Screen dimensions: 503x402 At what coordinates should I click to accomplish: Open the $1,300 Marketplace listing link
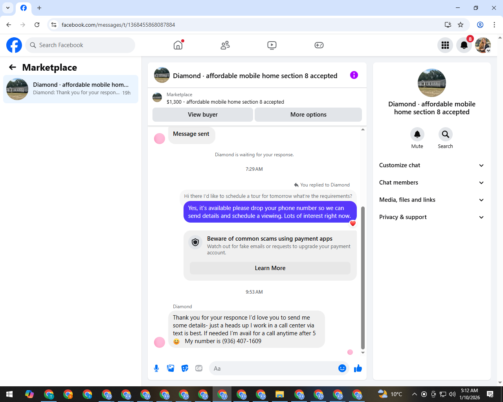click(x=225, y=102)
